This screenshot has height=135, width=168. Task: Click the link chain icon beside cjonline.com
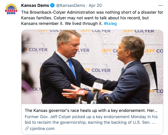(x=27, y=128)
